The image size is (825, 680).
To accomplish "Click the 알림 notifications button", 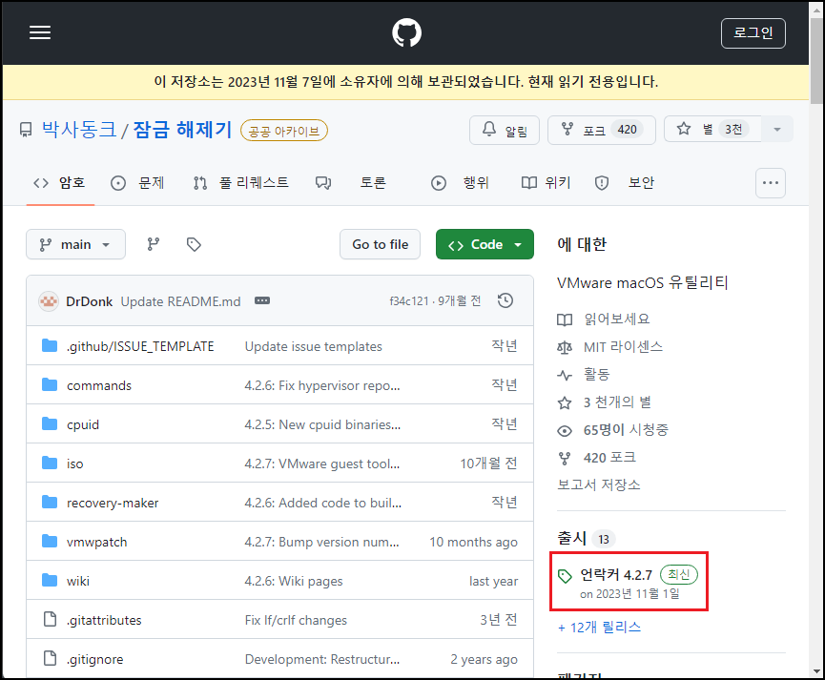I will [504, 130].
